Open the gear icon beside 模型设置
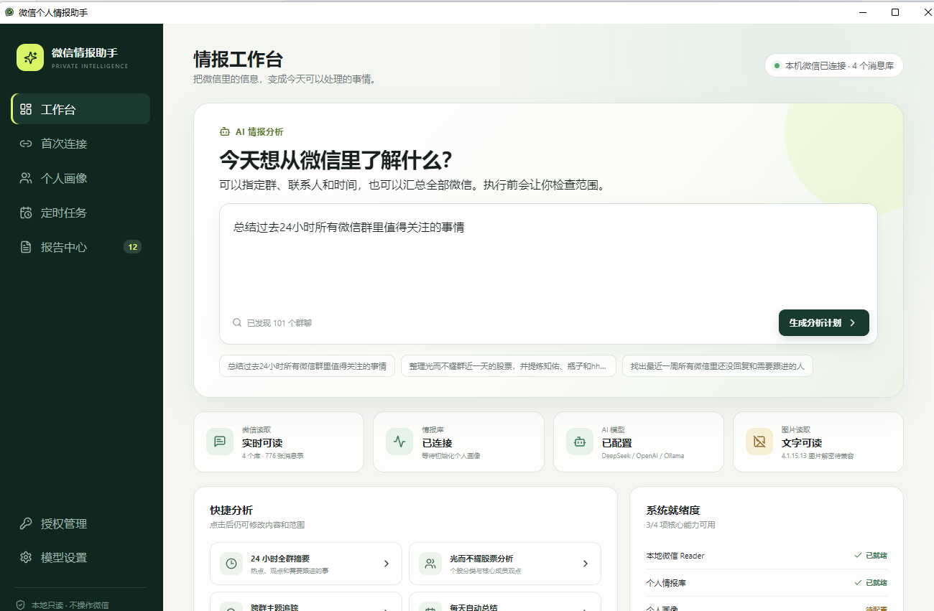Viewport: 934px width, 611px height. click(x=26, y=558)
